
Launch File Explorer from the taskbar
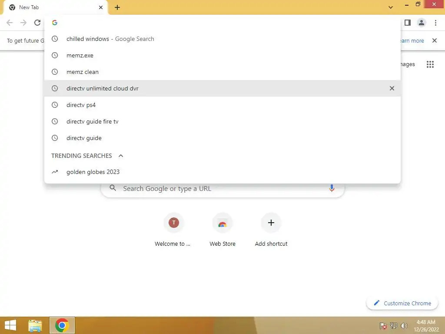click(35, 325)
